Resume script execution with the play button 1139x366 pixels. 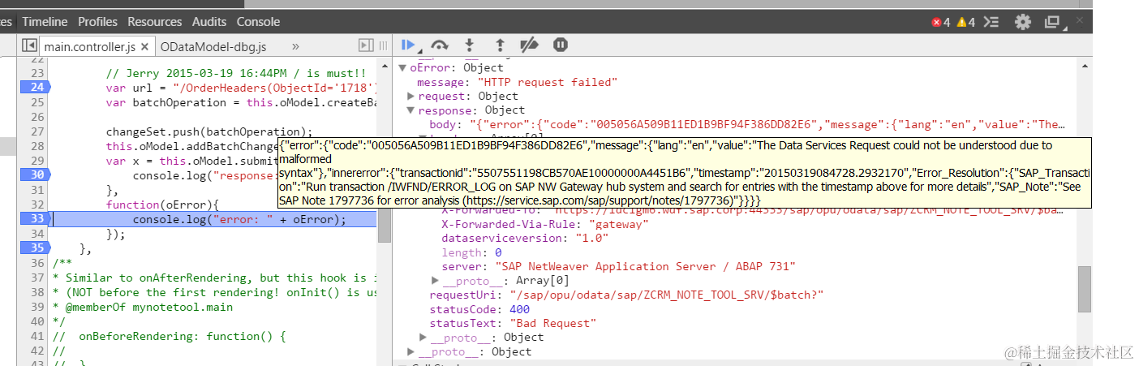(x=408, y=45)
